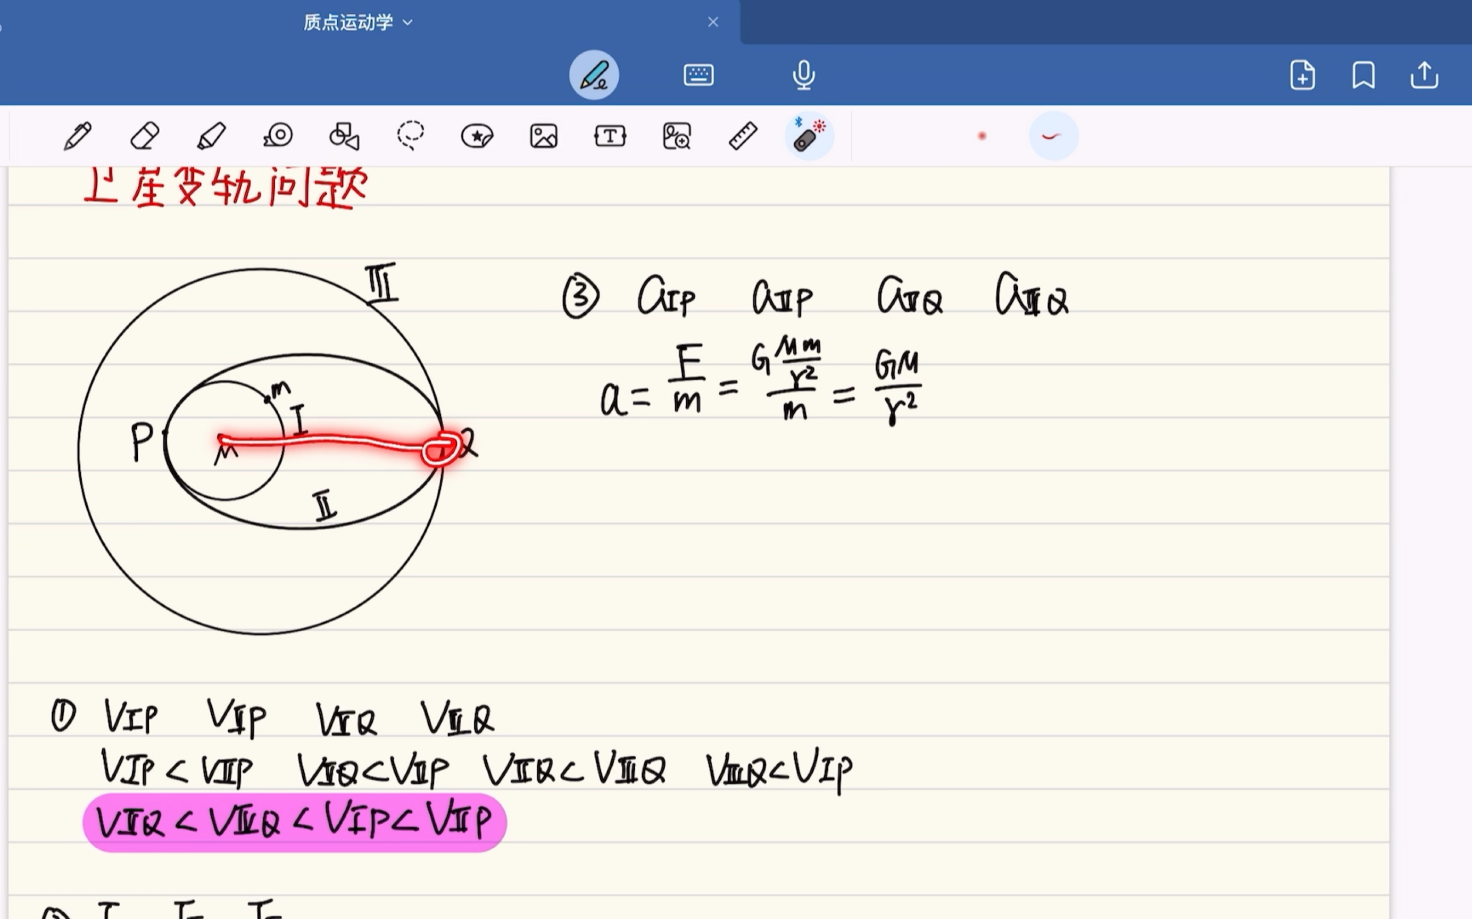Close the 质点运动学 tab
The height and width of the screenshot is (919, 1472).
(x=713, y=22)
